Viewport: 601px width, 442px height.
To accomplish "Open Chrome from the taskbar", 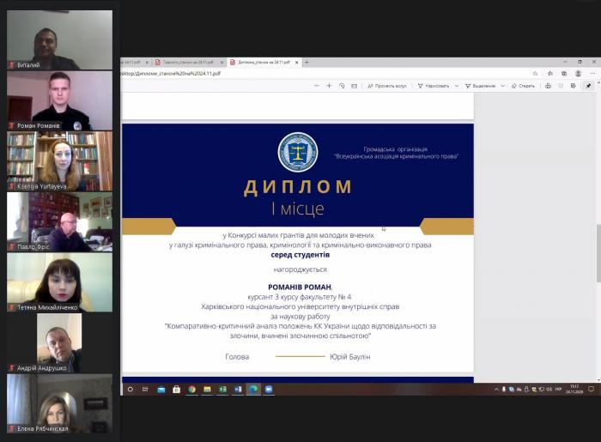I will [x=191, y=389].
